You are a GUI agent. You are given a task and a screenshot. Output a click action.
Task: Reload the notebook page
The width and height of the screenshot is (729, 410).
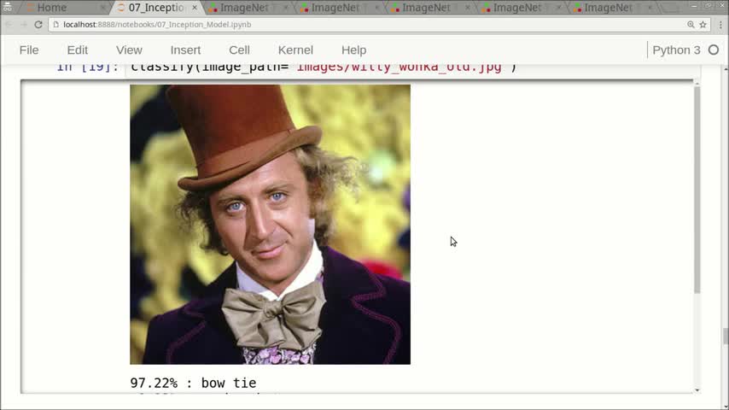[38, 25]
